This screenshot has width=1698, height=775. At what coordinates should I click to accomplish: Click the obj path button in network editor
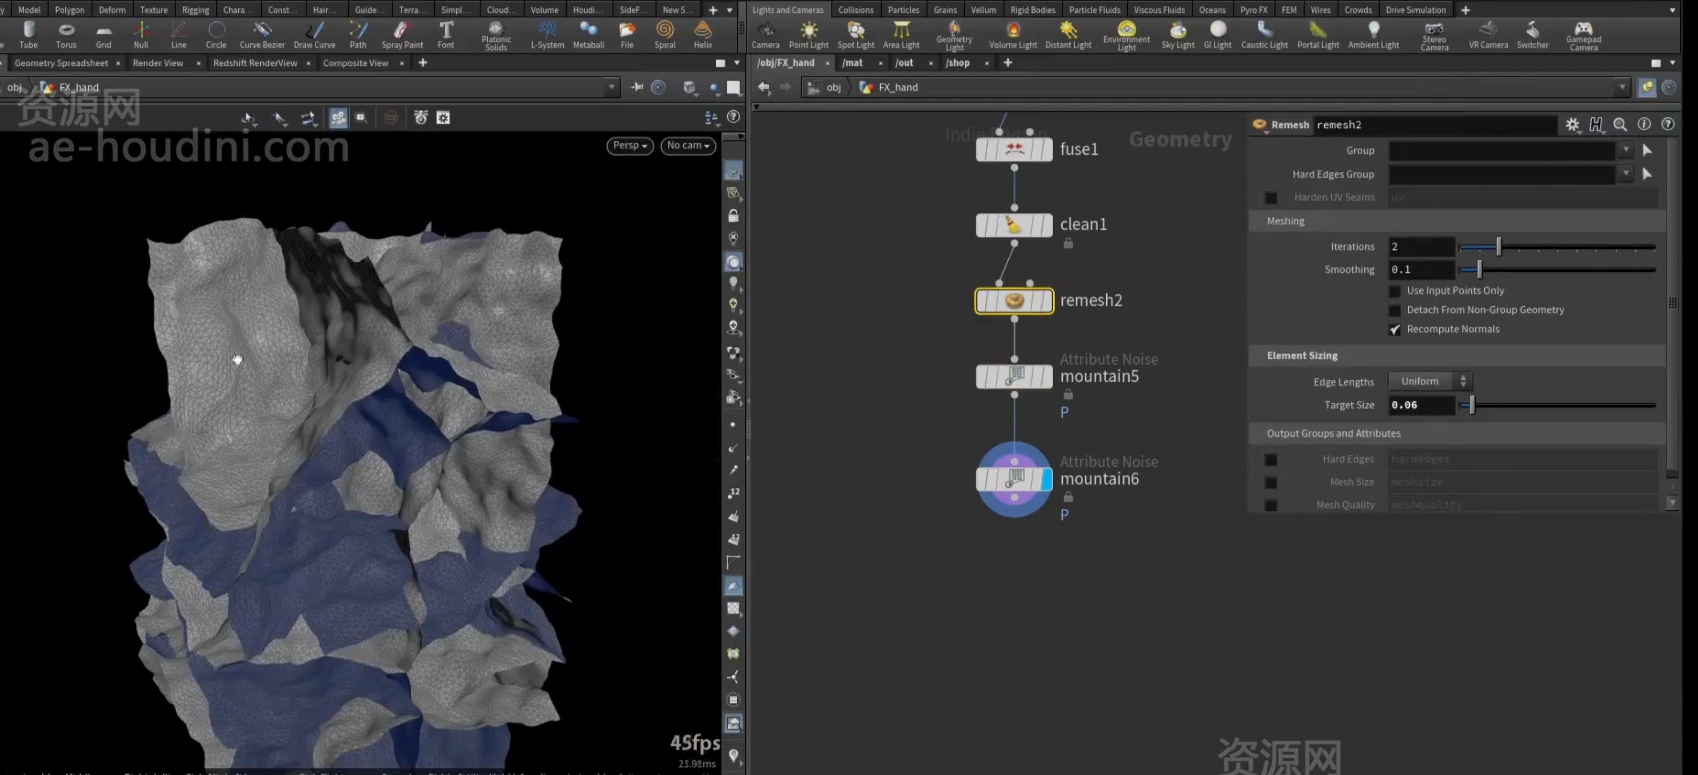(x=833, y=87)
